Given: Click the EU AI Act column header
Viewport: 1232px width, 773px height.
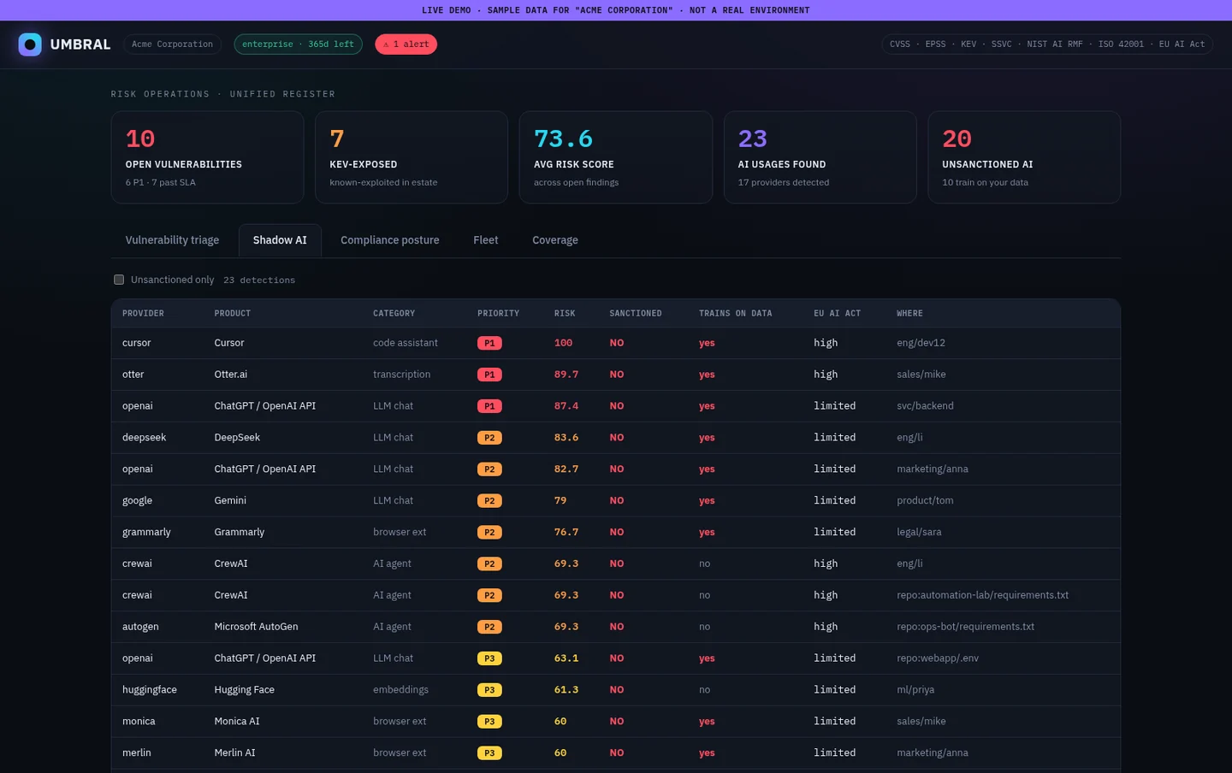Looking at the screenshot, I should point(837,314).
